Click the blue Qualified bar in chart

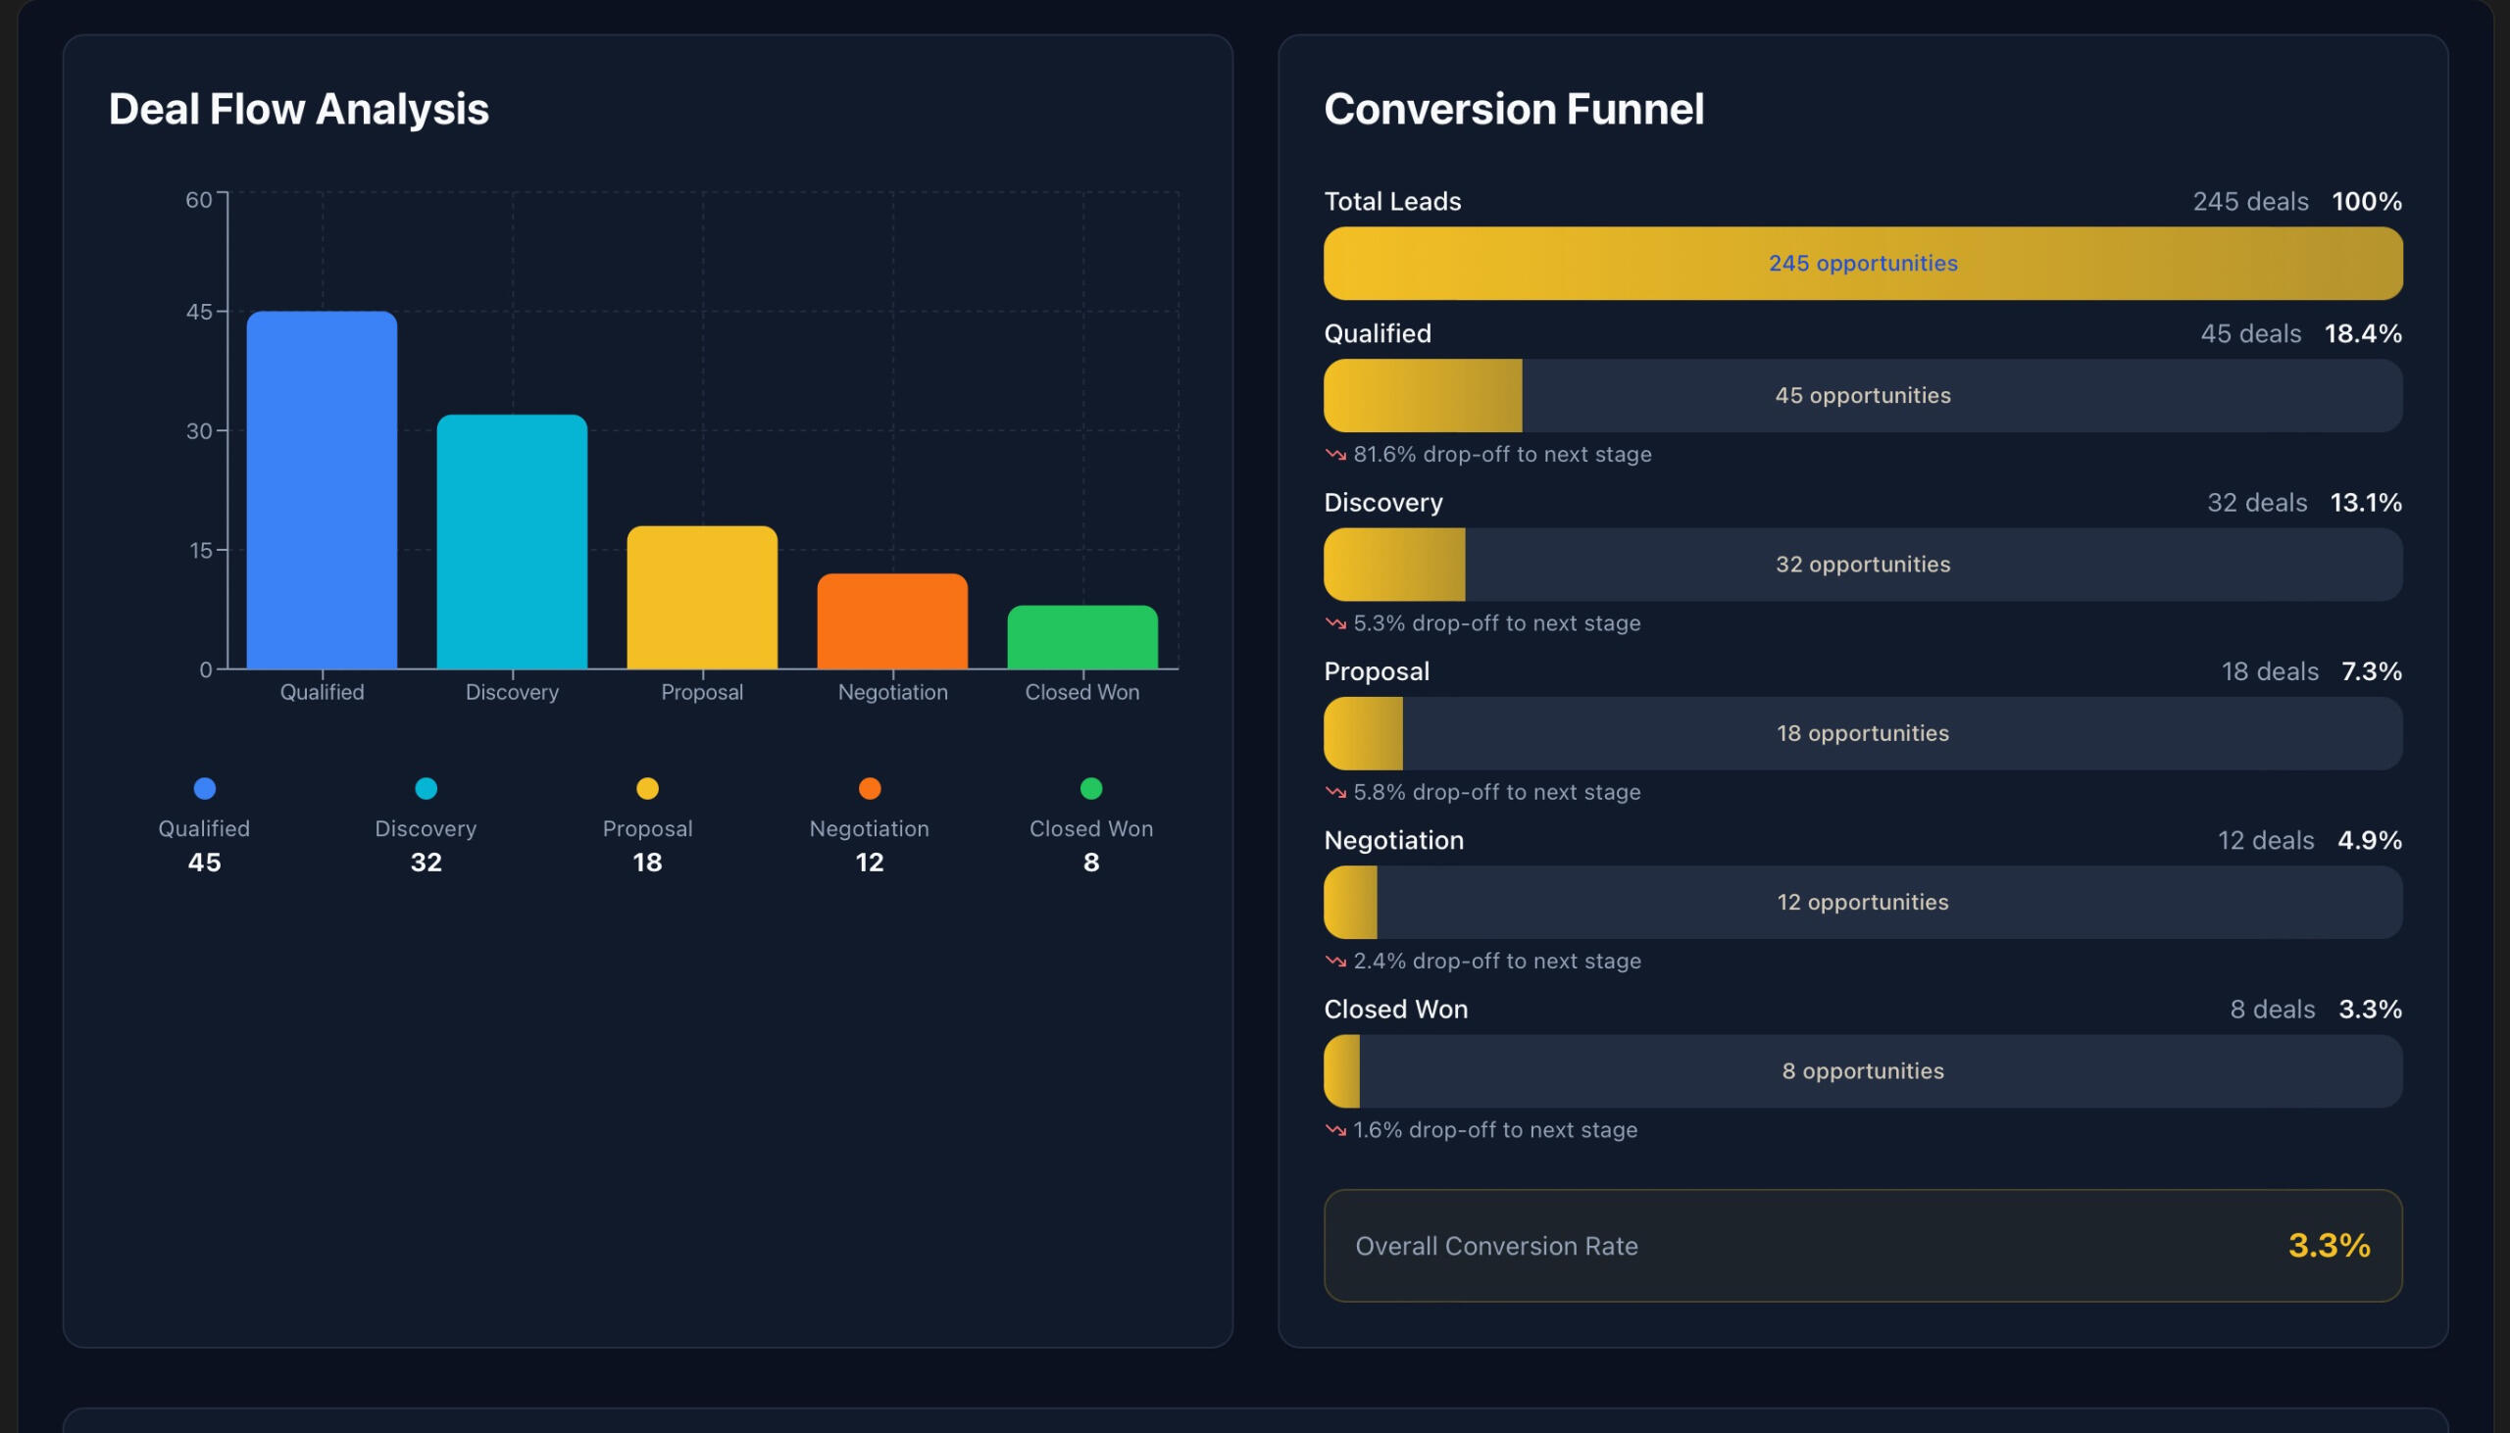[x=322, y=490]
